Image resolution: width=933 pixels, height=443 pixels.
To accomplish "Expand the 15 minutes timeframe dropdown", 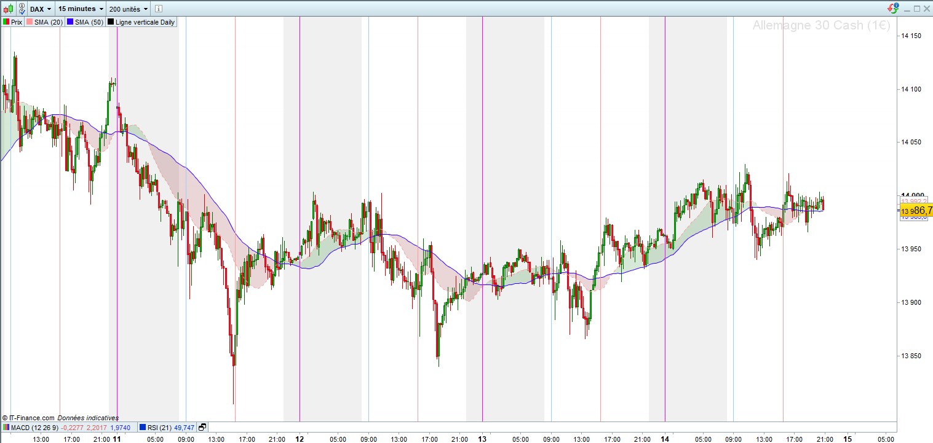I will [81, 9].
